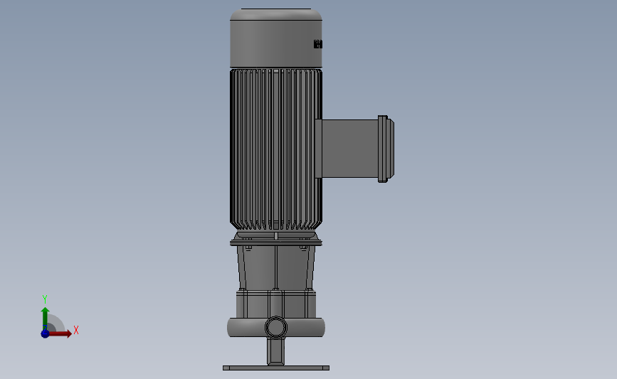The height and width of the screenshot is (379, 617).
Task: Select the motor fan cover at top
Action: [276, 38]
